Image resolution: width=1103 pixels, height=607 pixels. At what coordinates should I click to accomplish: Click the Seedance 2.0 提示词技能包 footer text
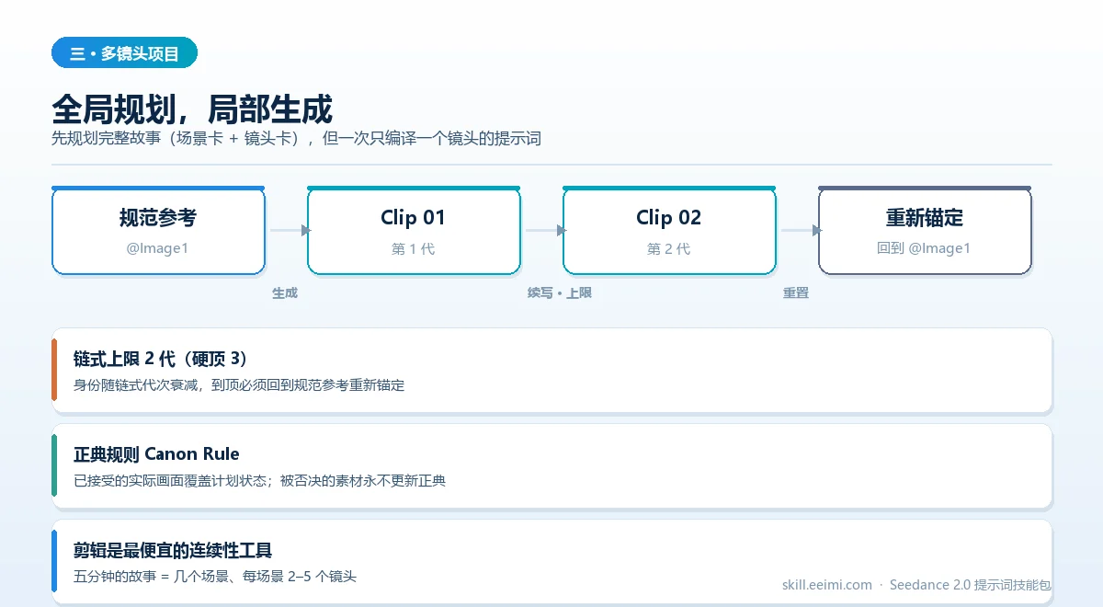click(971, 585)
